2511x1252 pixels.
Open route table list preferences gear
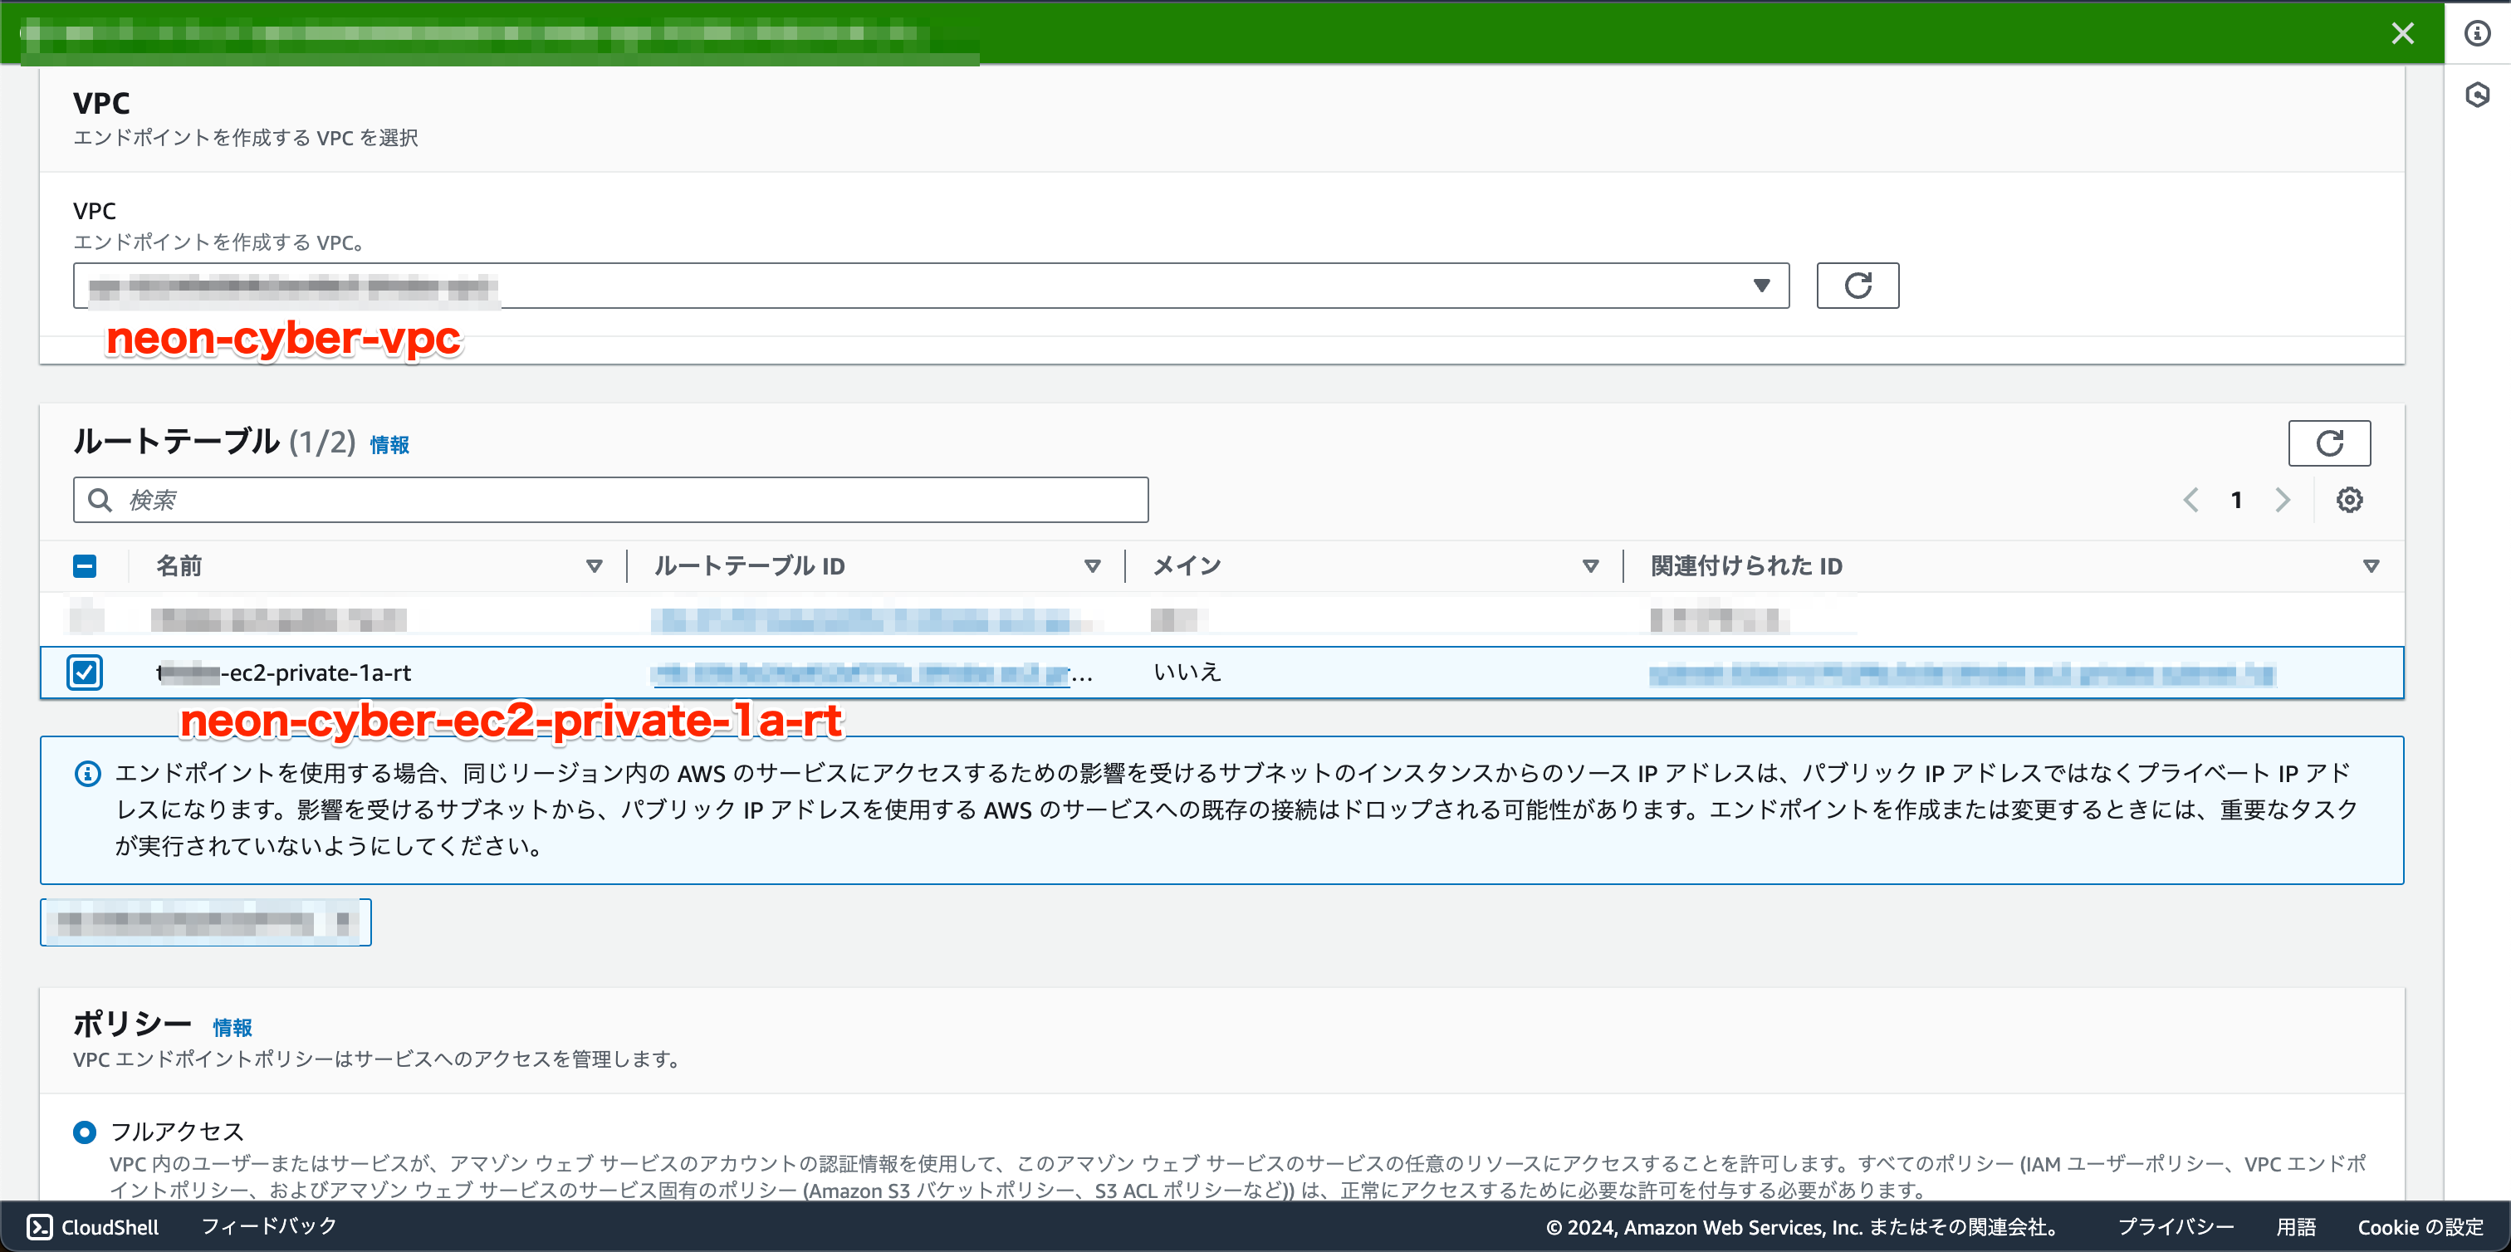(2349, 499)
